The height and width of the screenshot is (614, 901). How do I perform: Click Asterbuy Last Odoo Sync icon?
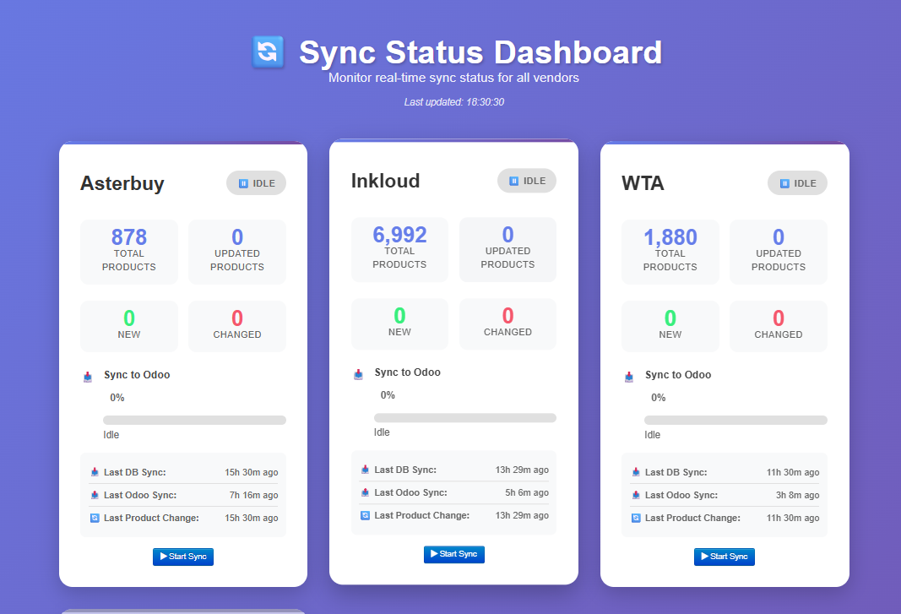(95, 495)
